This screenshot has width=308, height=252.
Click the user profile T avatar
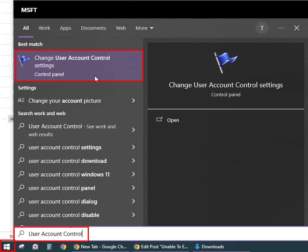[262, 28]
